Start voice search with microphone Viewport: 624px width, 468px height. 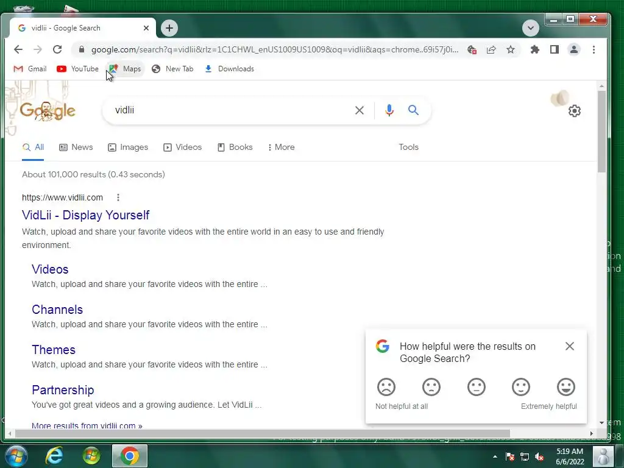pos(389,110)
